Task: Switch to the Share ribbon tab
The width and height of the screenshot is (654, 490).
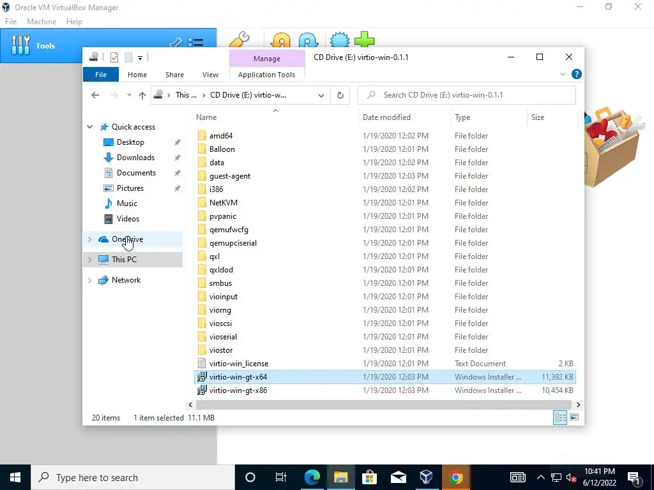Action: coord(174,75)
